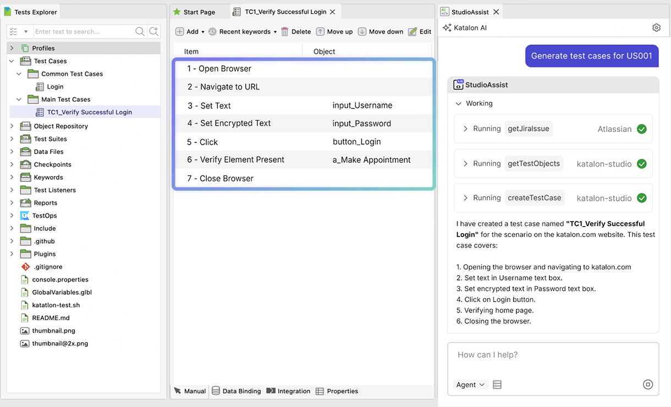Expand the getJiraIssue running step

tap(465, 129)
